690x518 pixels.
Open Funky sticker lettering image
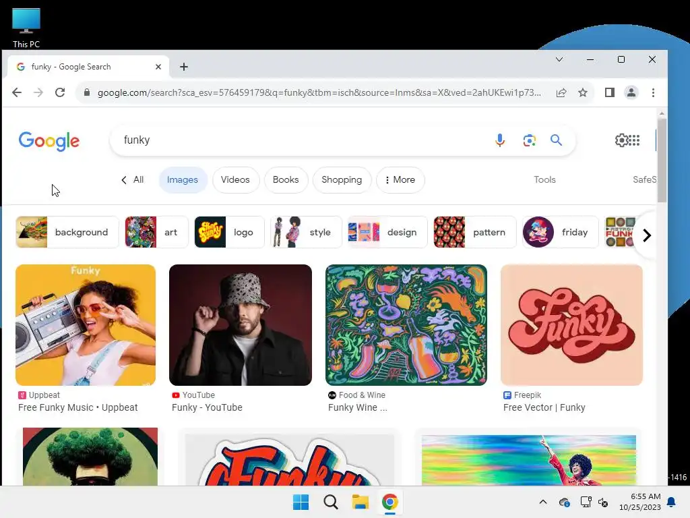tap(290, 460)
